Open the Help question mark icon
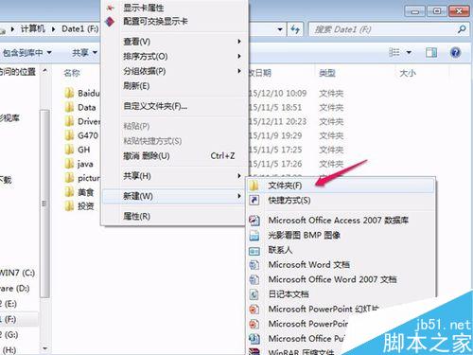The width and height of the screenshot is (473, 355). tap(455, 52)
